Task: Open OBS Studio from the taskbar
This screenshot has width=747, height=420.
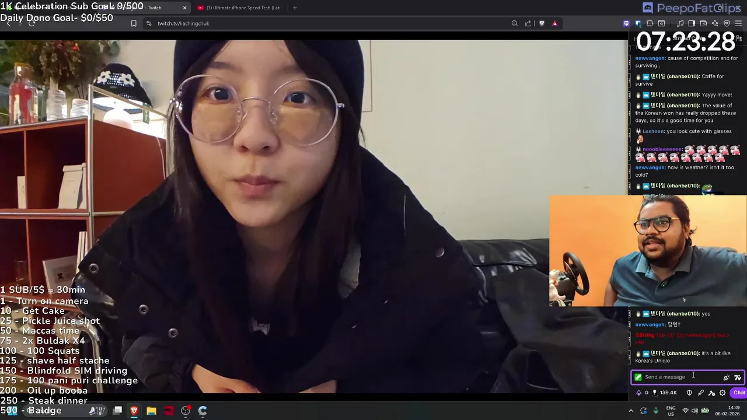Action: coord(186,411)
